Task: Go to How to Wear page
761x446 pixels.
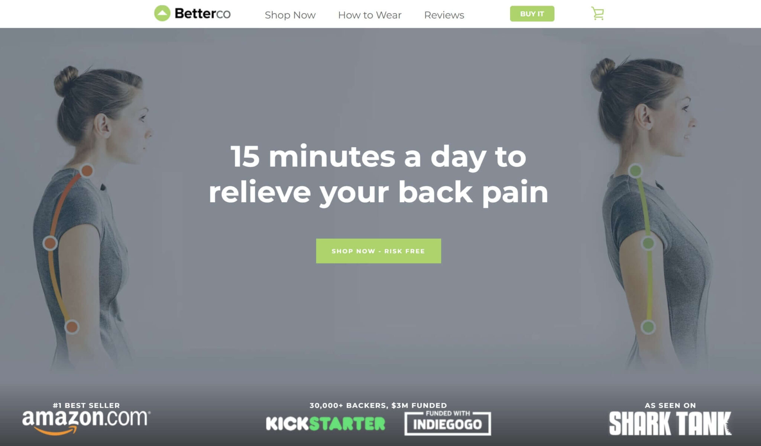Action: tap(370, 15)
